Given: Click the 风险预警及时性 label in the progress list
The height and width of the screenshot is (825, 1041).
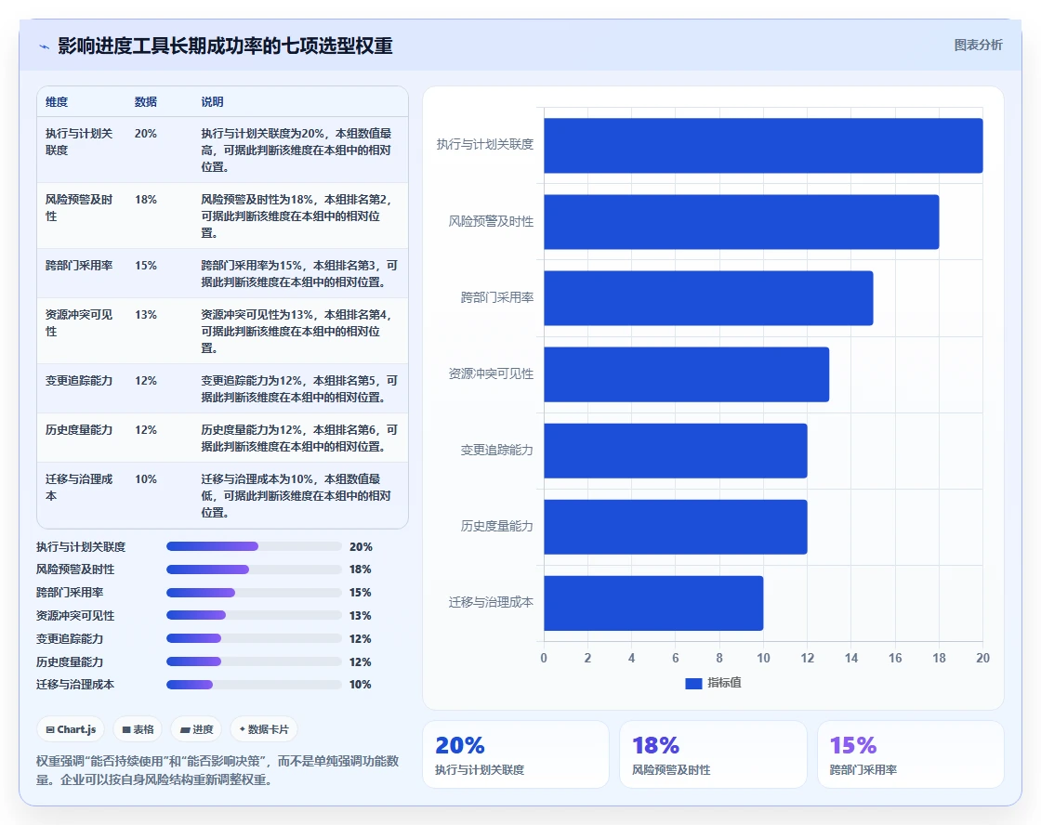Looking at the screenshot, I should point(75,570).
